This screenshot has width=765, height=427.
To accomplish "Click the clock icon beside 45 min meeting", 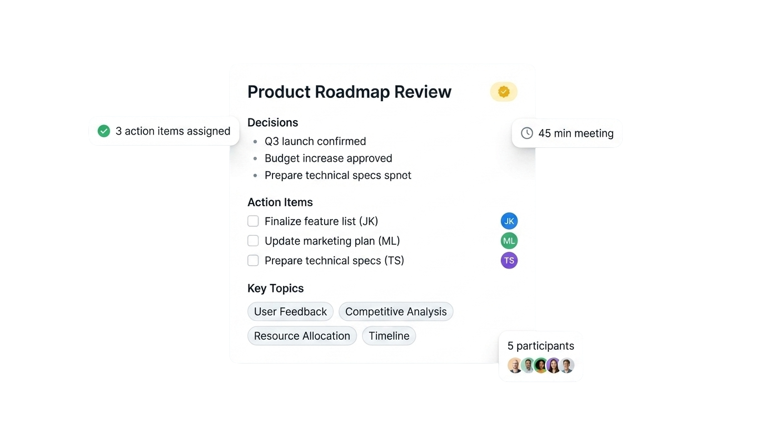I will (x=526, y=133).
